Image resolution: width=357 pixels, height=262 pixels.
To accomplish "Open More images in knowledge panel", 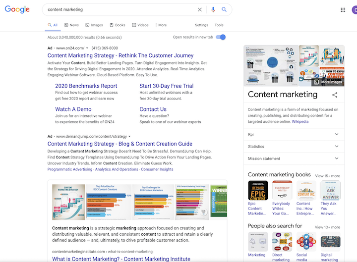I will point(328,82).
